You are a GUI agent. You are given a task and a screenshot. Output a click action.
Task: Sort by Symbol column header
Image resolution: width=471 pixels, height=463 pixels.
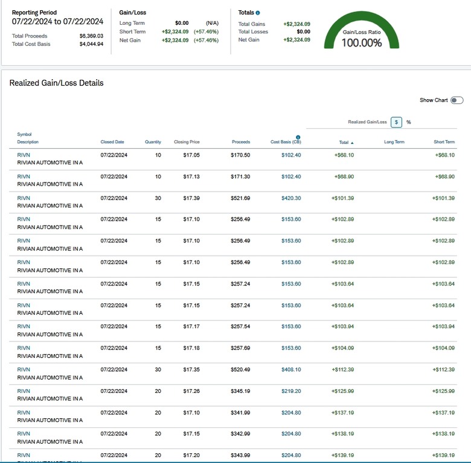pyautogui.click(x=24, y=134)
